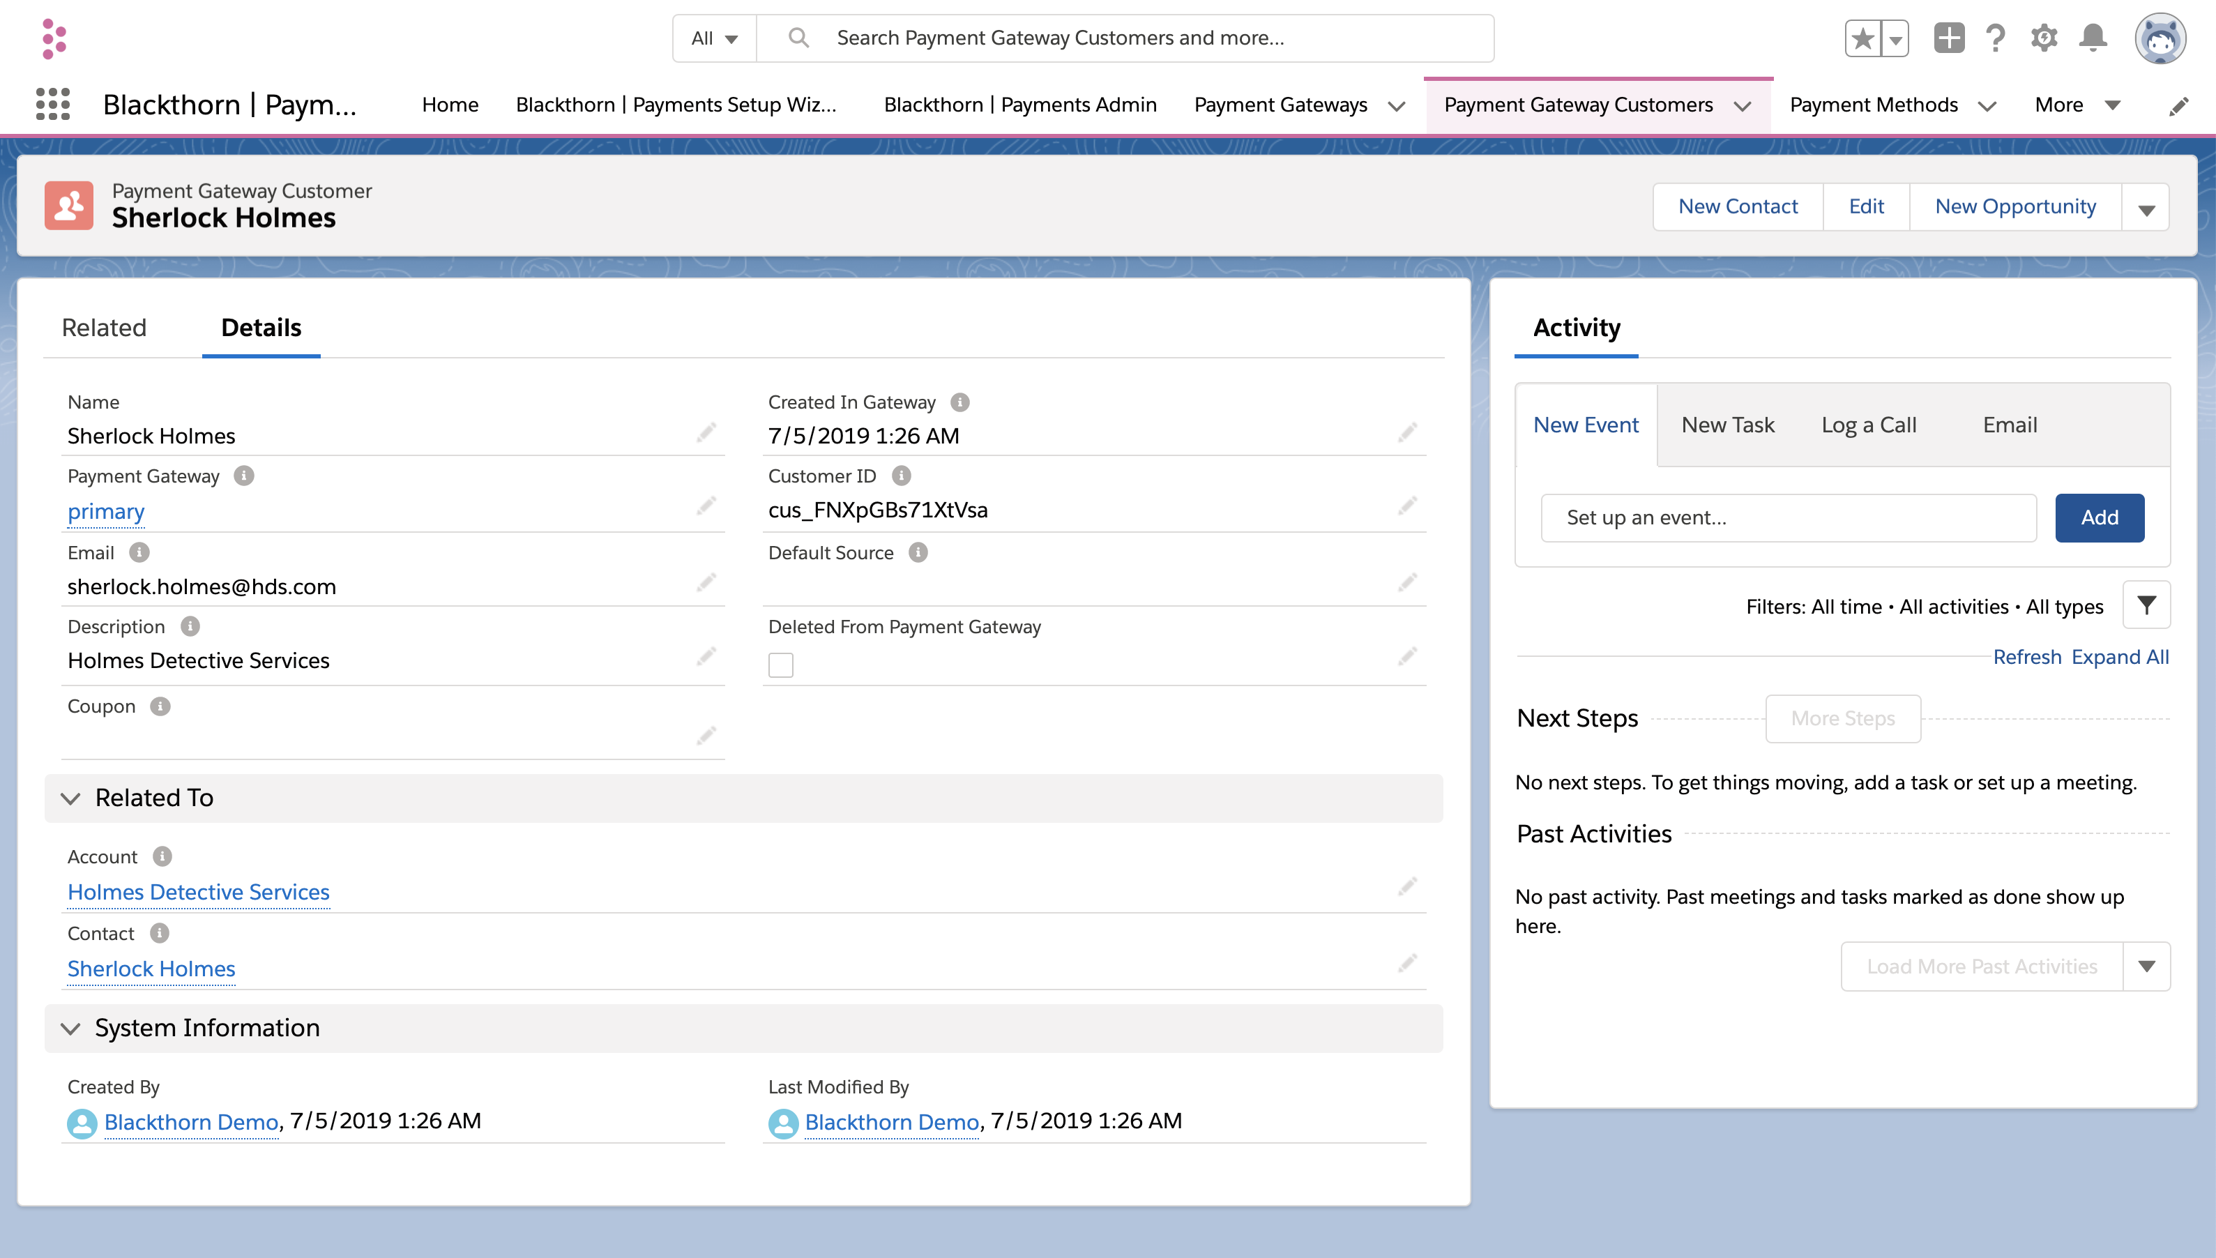Edit the Created In Gateway pencil icon

[1407, 432]
